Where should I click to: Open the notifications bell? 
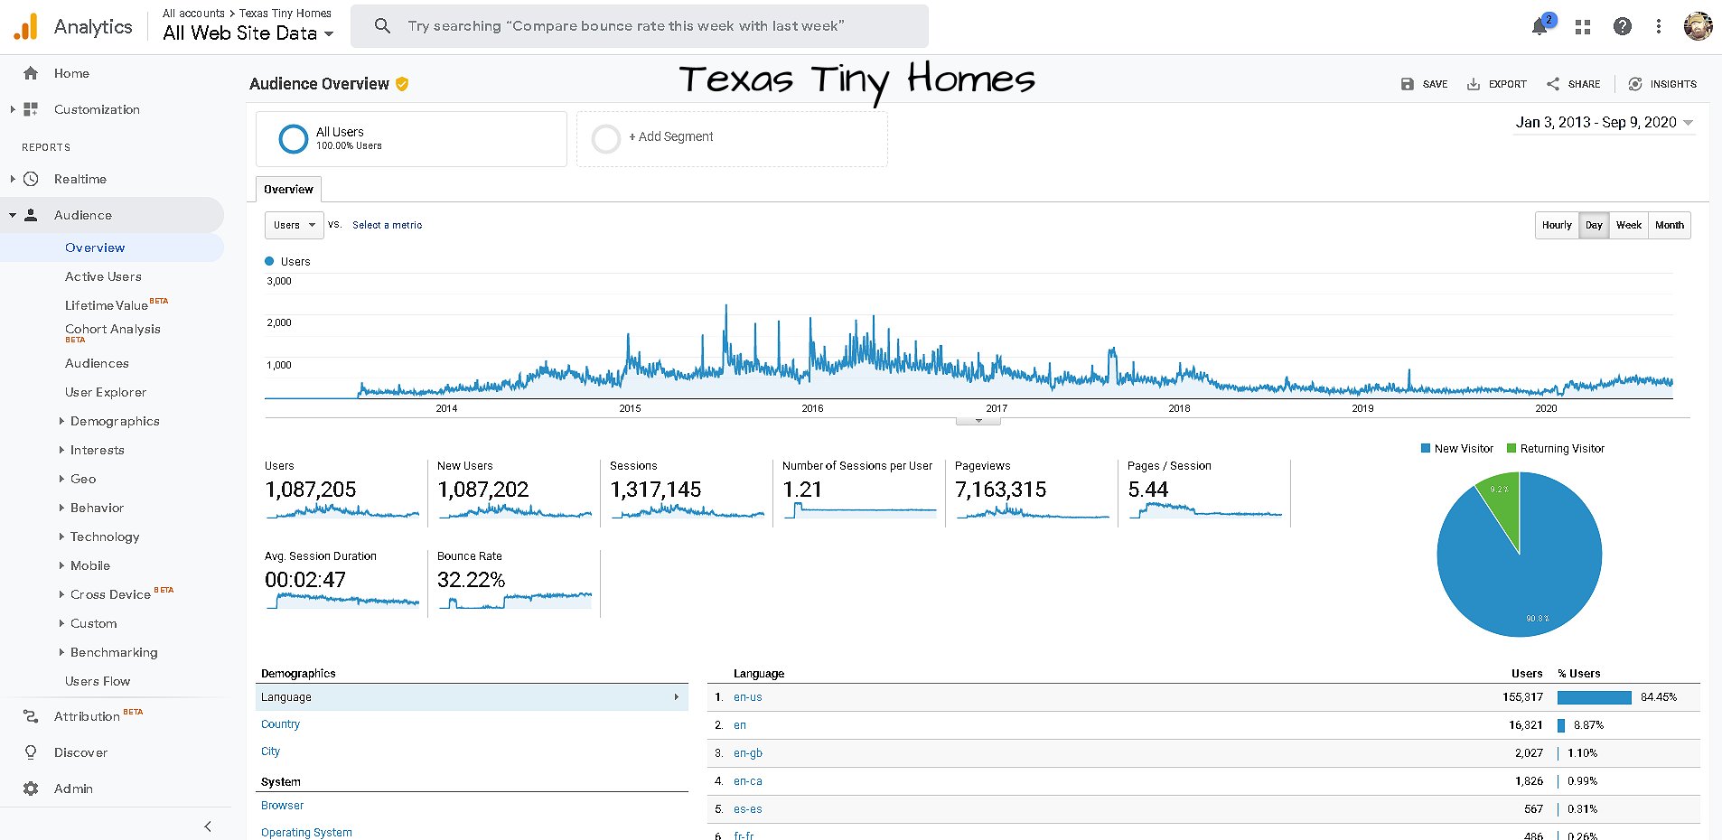tap(1540, 27)
